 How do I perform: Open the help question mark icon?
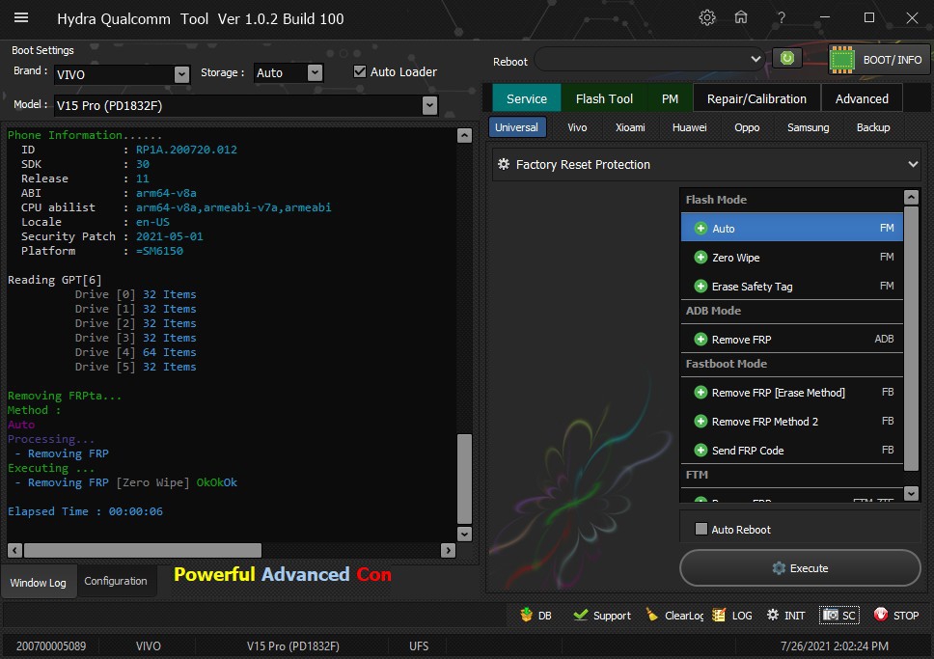(x=781, y=18)
